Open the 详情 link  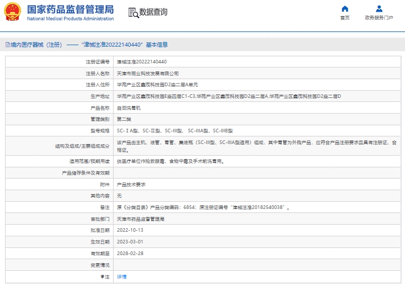pyautogui.click(x=122, y=277)
